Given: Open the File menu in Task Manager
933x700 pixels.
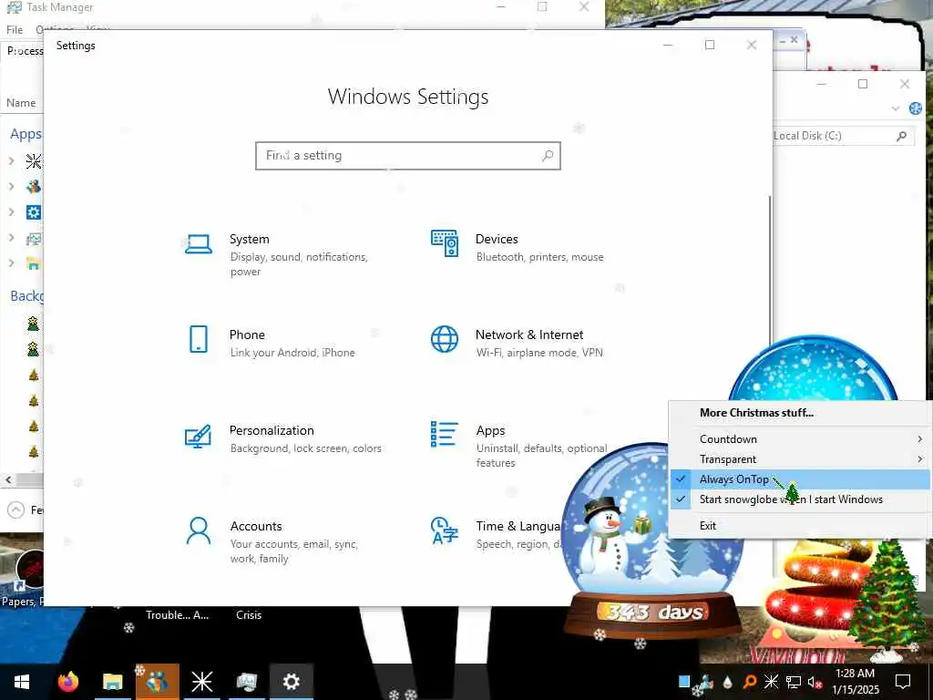Looking at the screenshot, I should click(x=15, y=30).
